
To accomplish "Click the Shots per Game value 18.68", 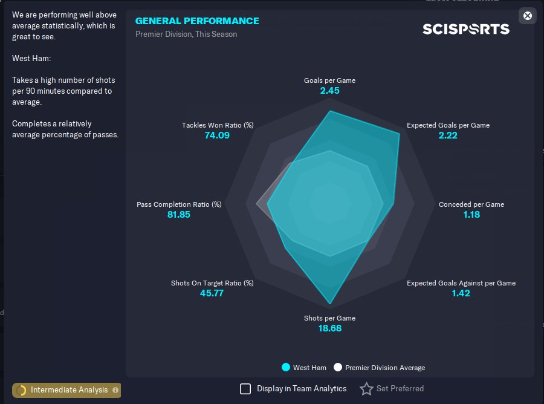I will (x=329, y=328).
